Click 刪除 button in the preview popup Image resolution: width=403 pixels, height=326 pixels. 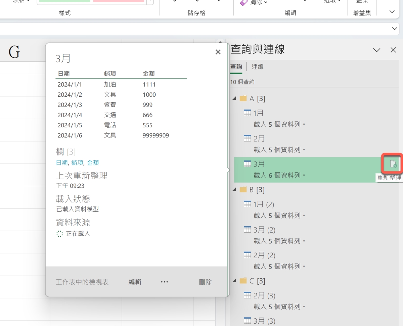pyautogui.click(x=205, y=282)
